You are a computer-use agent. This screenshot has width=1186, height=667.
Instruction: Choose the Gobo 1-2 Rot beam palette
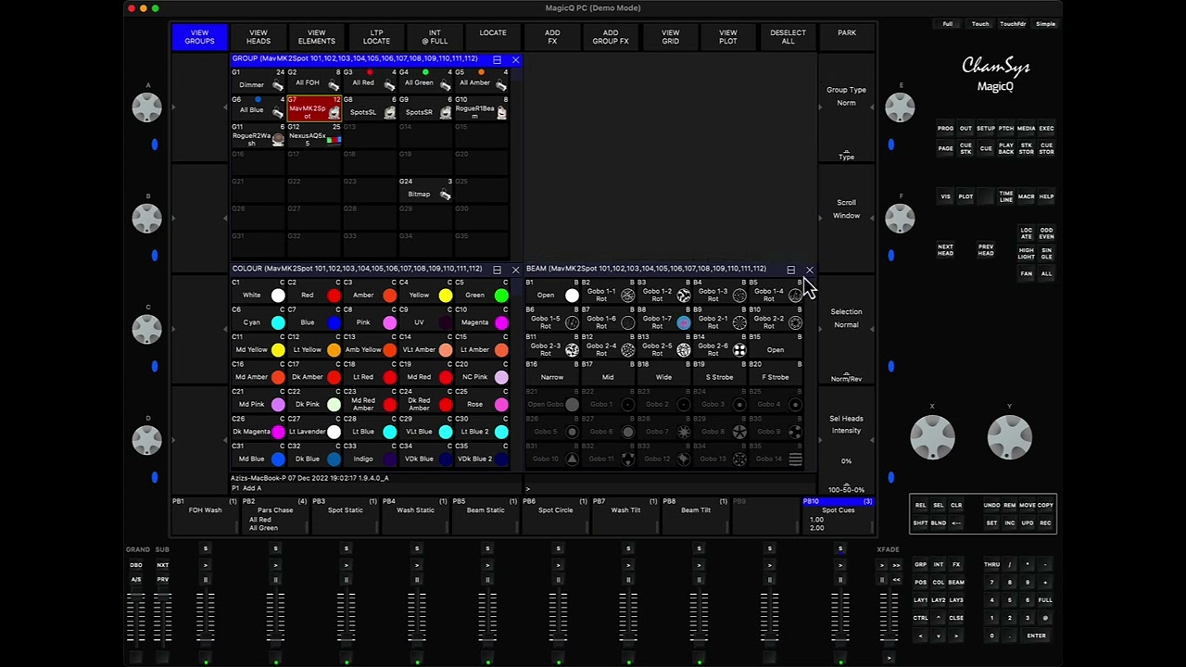[x=664, y=292]
